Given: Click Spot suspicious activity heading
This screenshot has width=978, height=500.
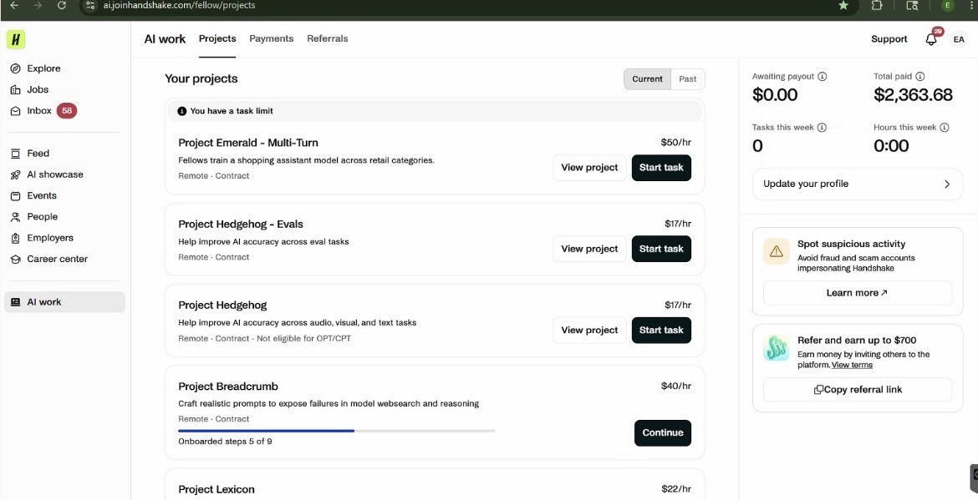Looking at the screenshot, I should point(852,244).
